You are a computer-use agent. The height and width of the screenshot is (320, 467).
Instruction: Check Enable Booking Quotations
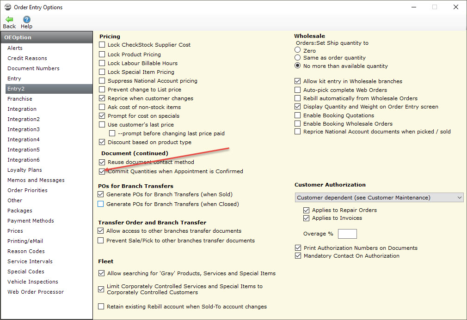point(297,115)
